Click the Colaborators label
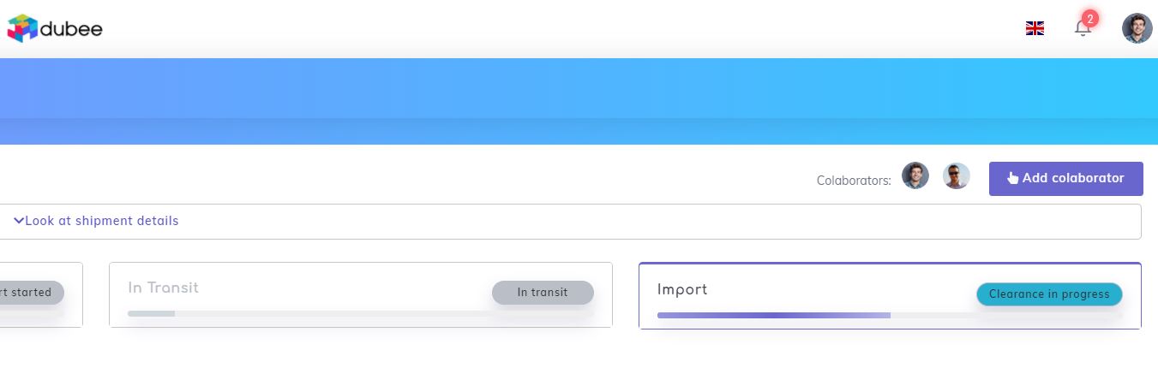The width and height of the screenshot is (1158, 368). [x=854, y=181]
